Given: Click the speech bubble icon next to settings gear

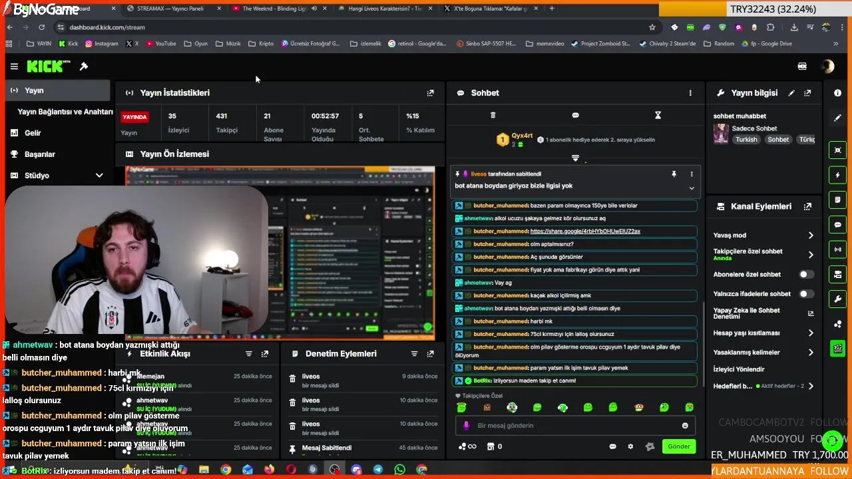Looking at the screenshot, I should [612, 446].
